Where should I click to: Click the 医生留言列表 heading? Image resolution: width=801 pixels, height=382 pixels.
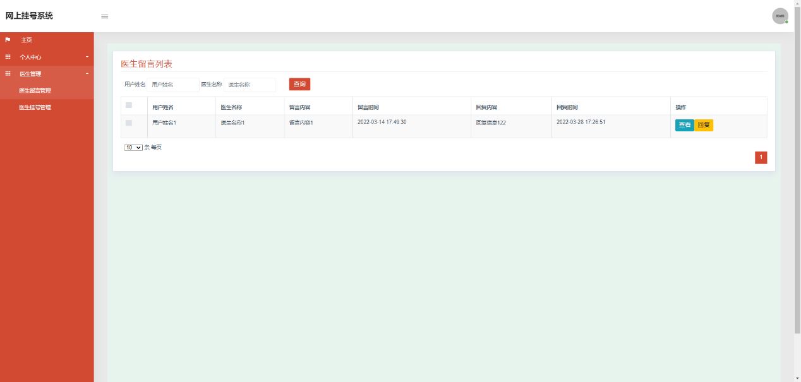tap(147, 64)
